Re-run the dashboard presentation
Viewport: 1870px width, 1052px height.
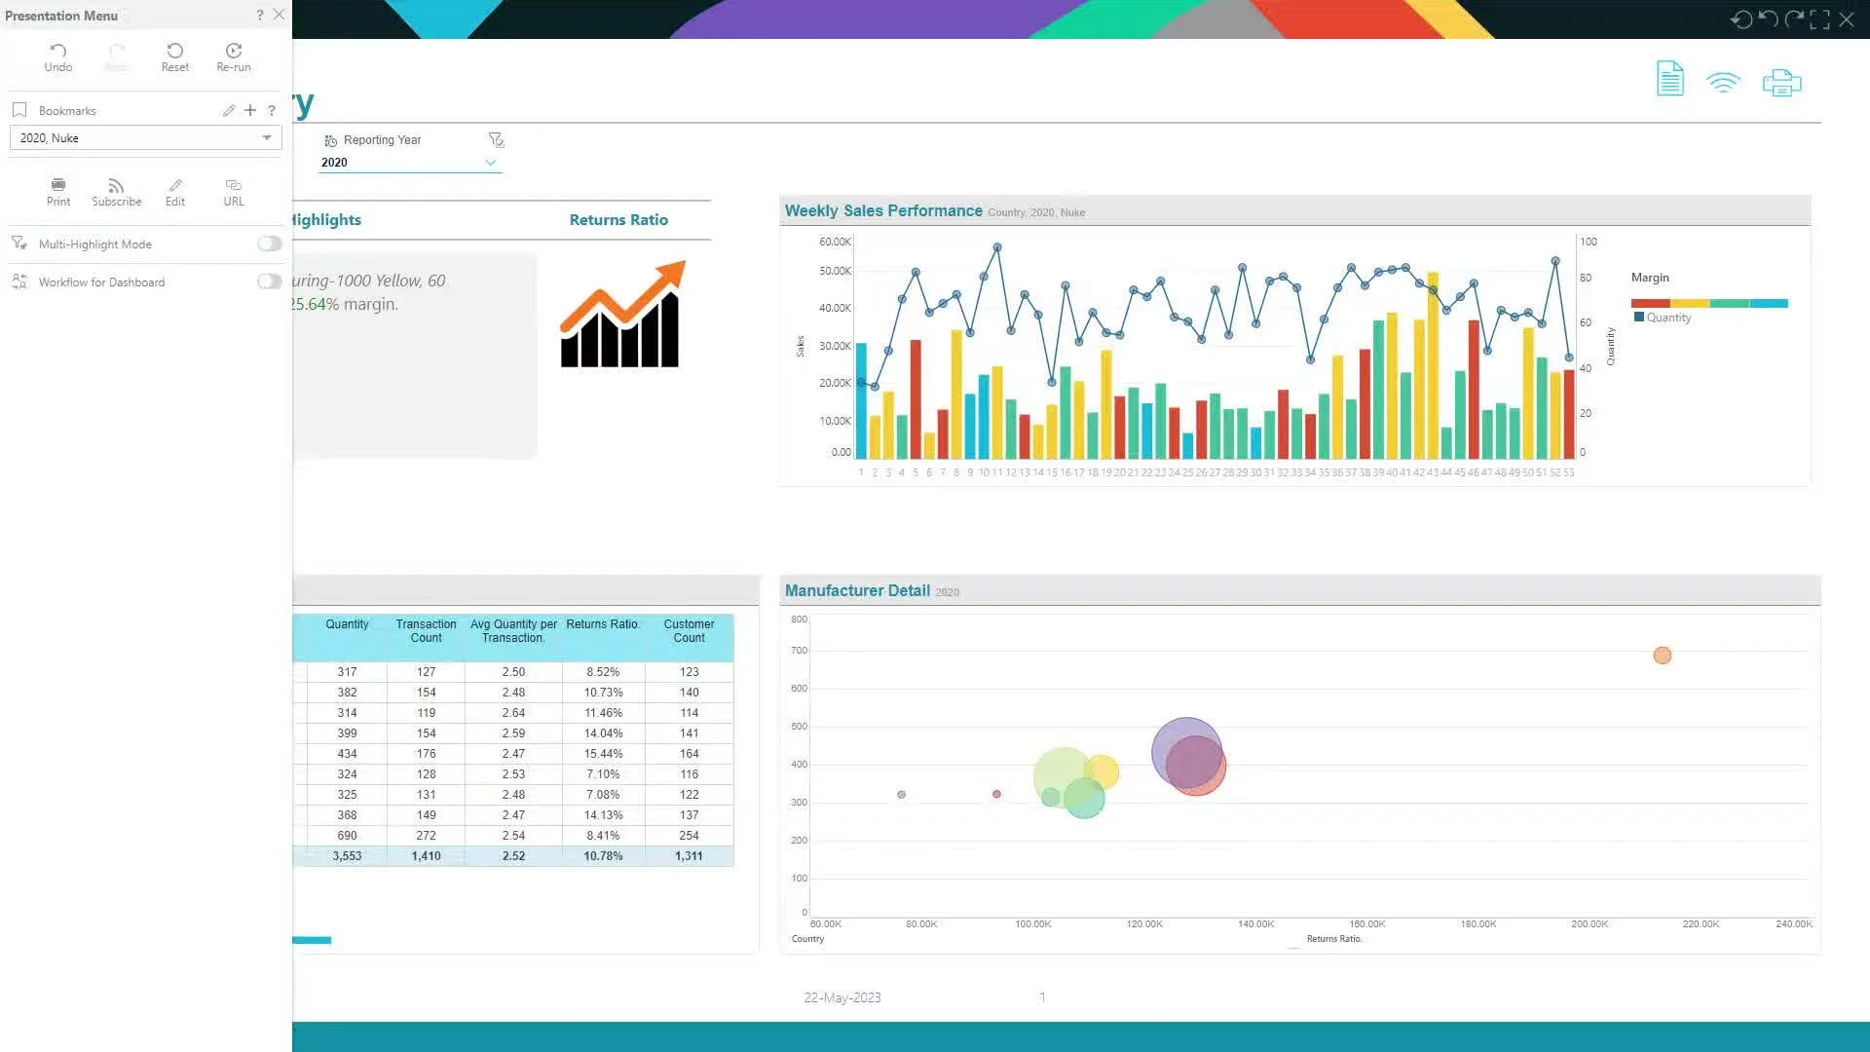coord(234,51)
